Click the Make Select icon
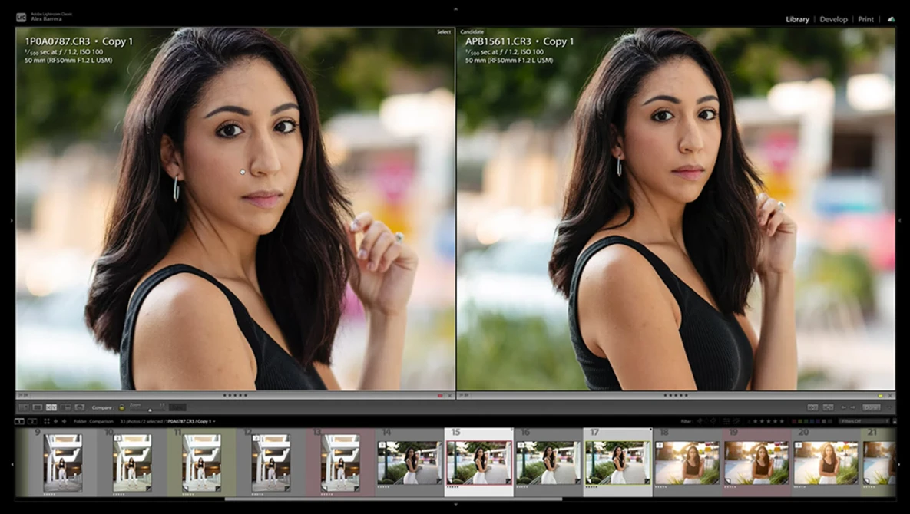 [x=828, y=407]
